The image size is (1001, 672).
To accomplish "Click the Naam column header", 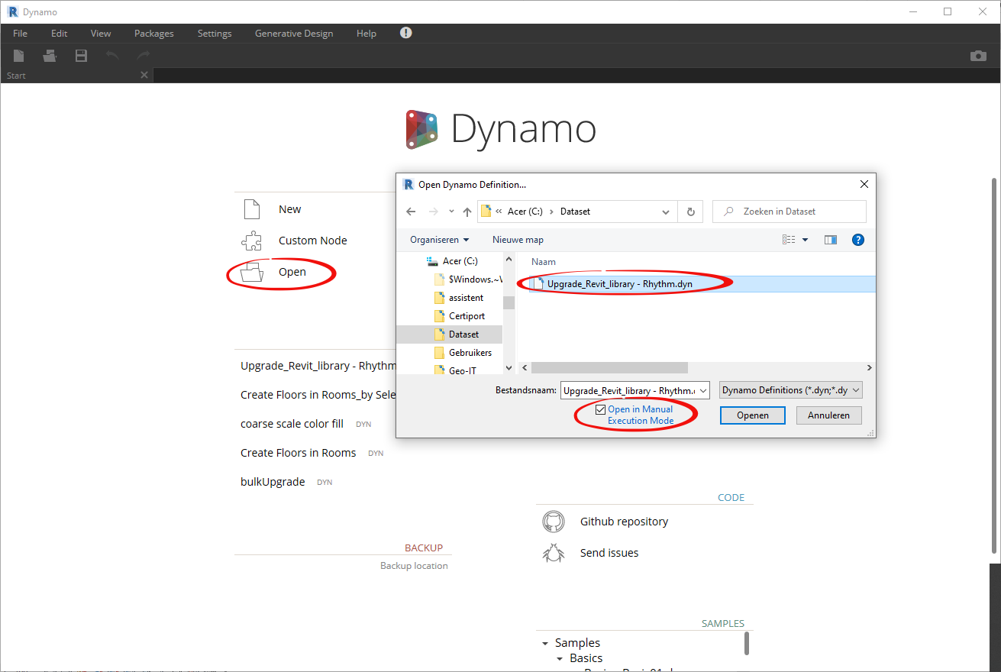I will pyautogui.click(x=544, y=261).
